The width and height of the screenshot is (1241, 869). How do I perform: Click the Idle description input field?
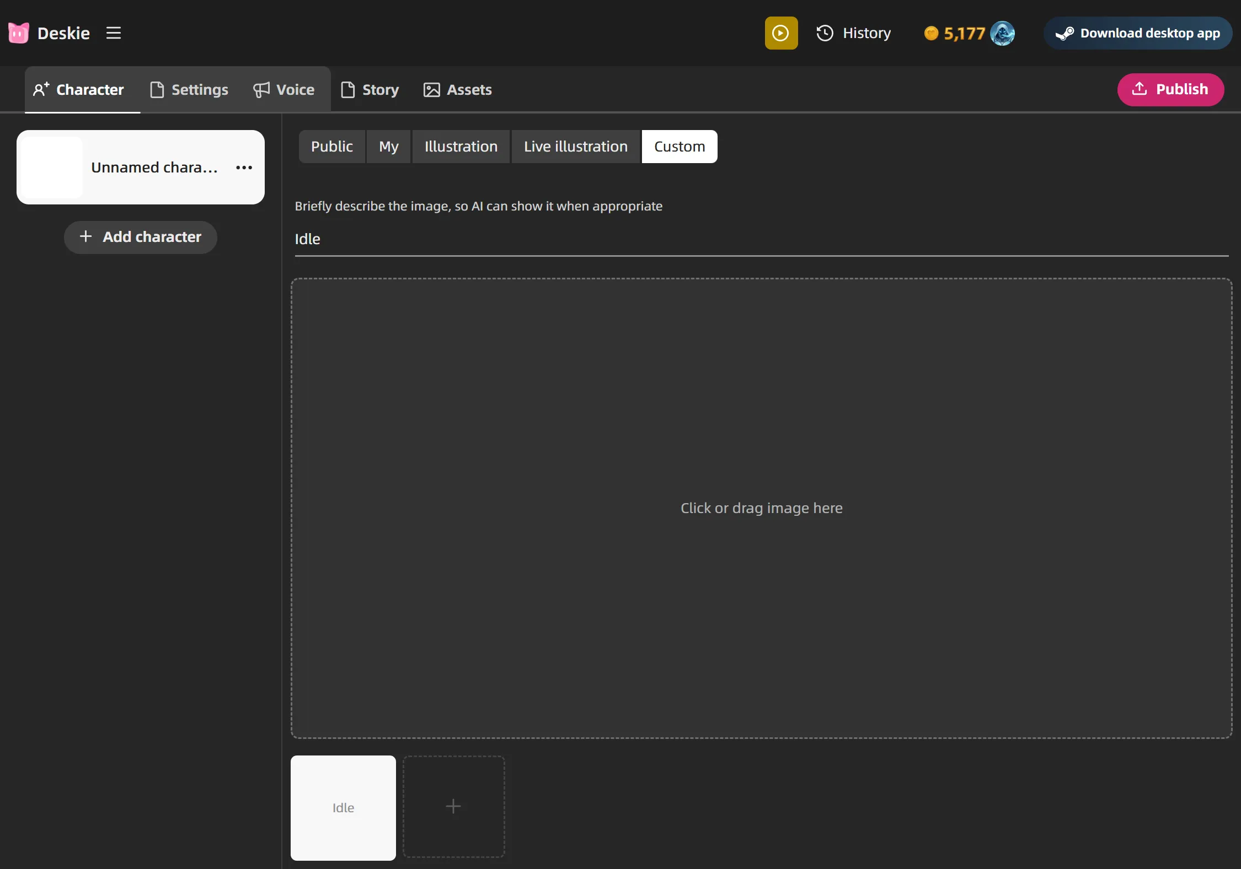pos(761,240)
